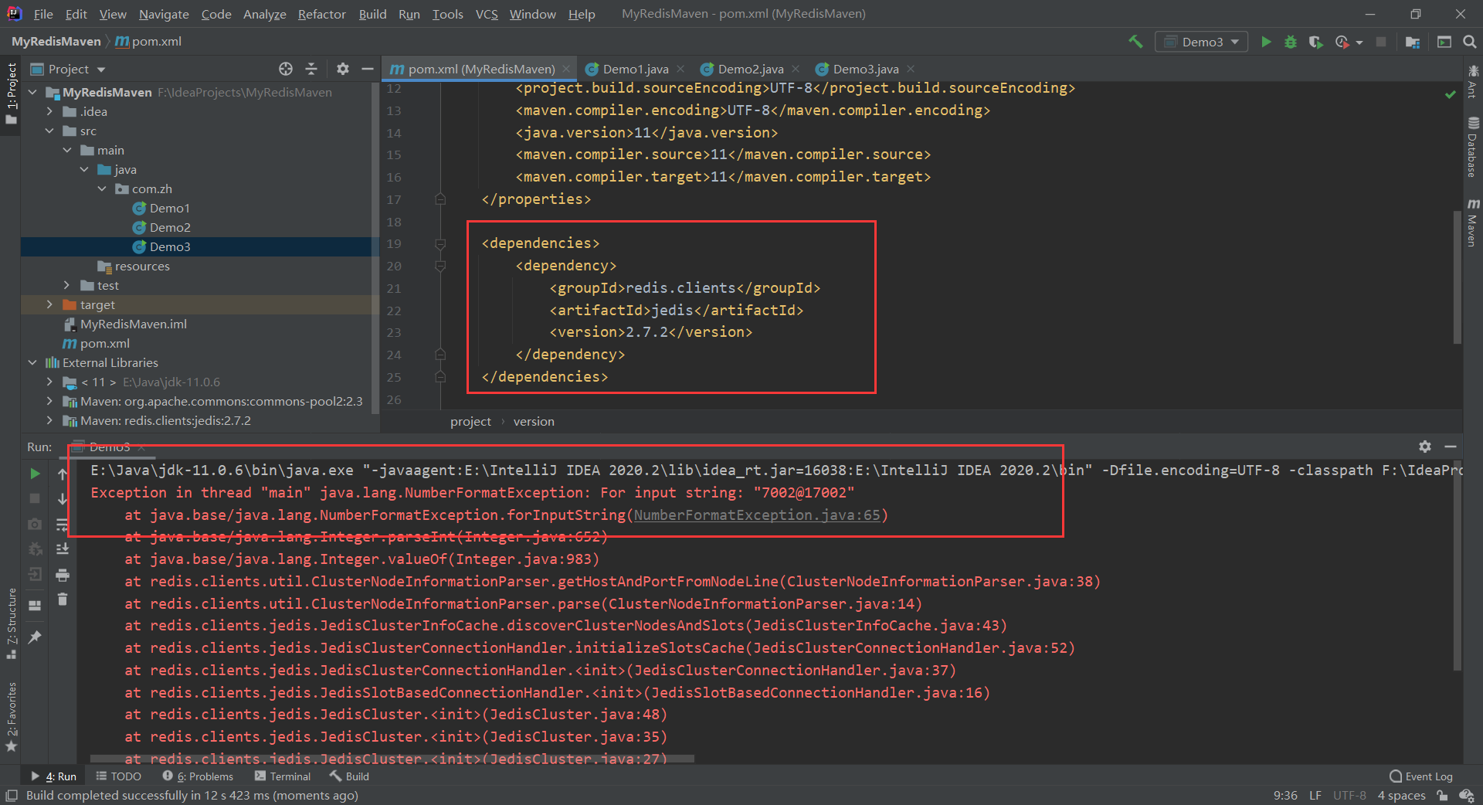The height and width of the screenshot is (805, 1483).
Task: Start debugging Demo3 with the bug icon
Action: pos(1291,42)
